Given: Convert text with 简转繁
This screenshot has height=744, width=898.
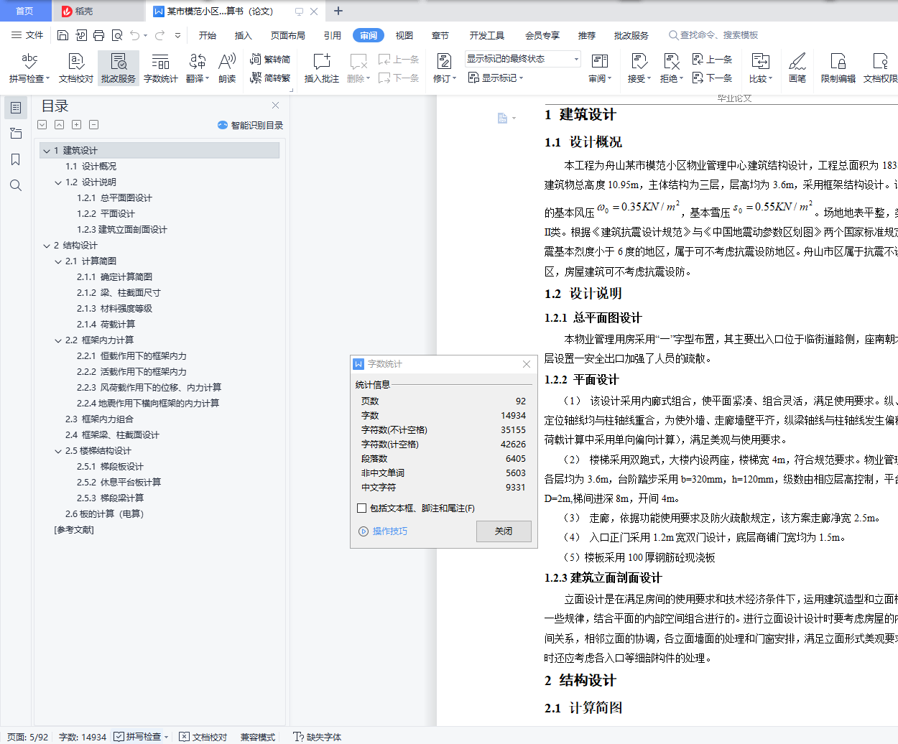Looking at the screenshot, I should (270, 78).
